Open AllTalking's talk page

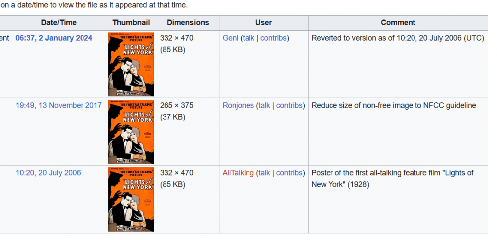264,173
